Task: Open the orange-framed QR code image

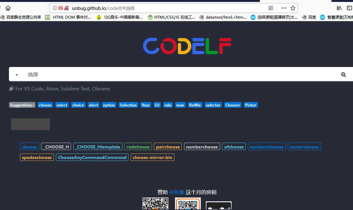Action: pos(188,204)
